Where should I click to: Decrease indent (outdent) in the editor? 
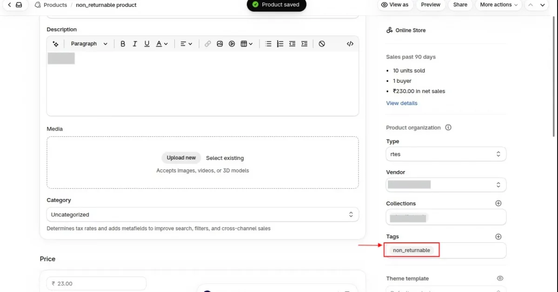point(292,44)
